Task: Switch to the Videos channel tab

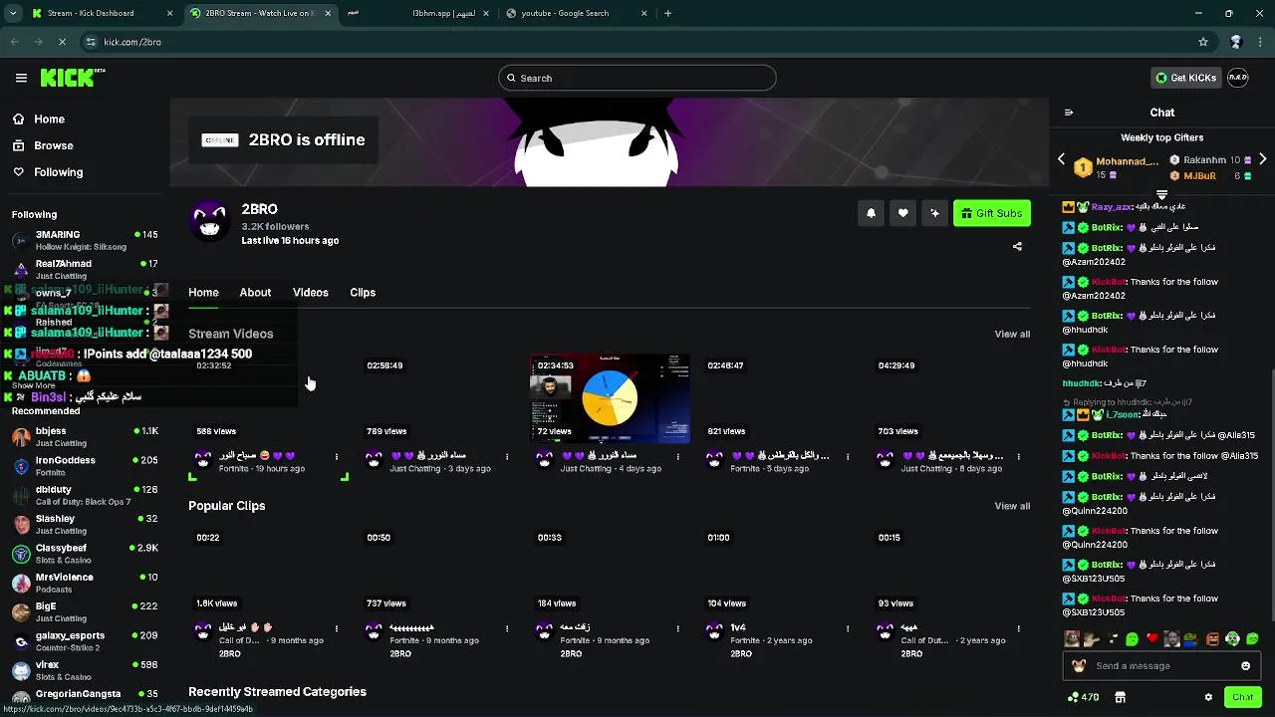Action: [x=311, y=293]
